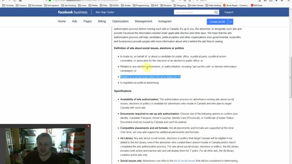The image size is (292, 164).
Task: Click the highlighted 'Relates to a social issue' bullet
Action: coord(150,77)
